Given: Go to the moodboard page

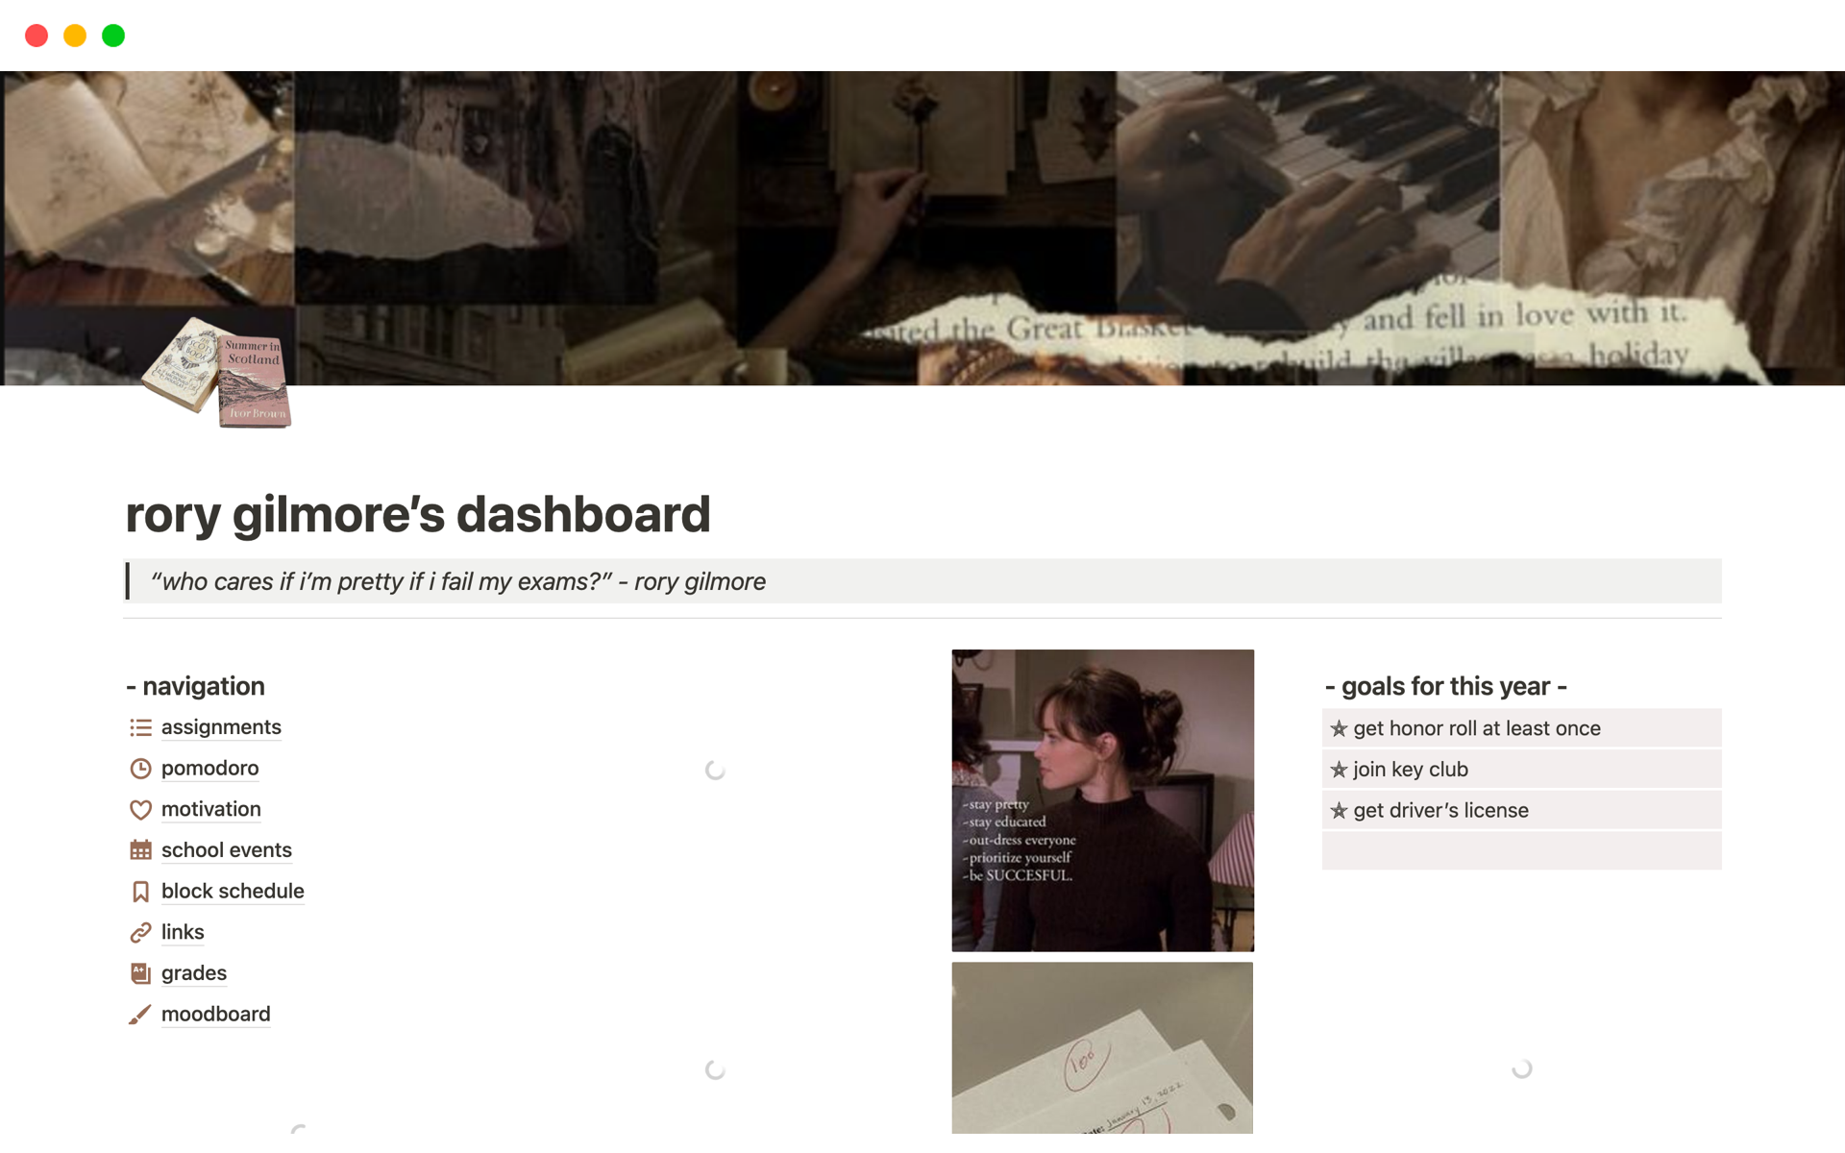Looking at the screenshot, I should [x=215, y=1015].
